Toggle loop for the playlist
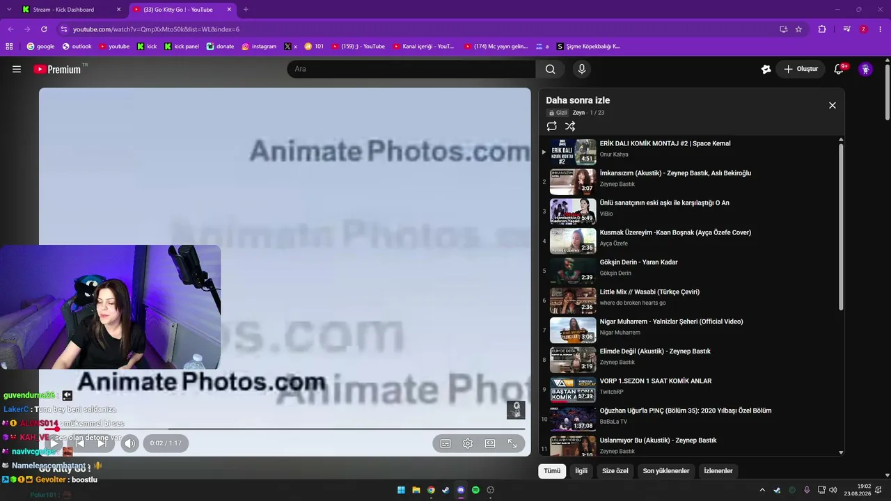Viewport: 891px width, 501px height. click(x=551, y=126)
